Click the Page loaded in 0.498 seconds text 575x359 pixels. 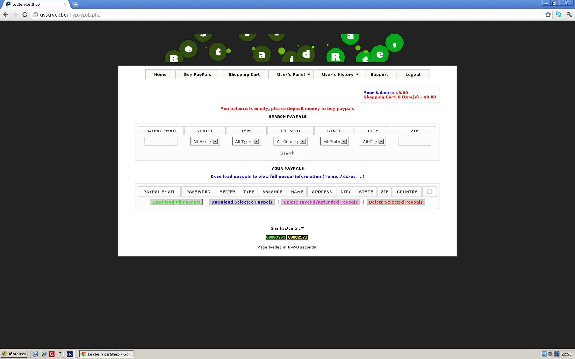tap(287, 247)
